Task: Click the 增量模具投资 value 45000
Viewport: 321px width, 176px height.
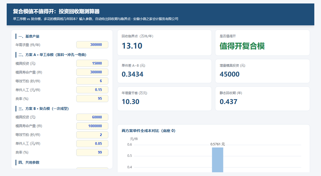Action: pos(230,74)
